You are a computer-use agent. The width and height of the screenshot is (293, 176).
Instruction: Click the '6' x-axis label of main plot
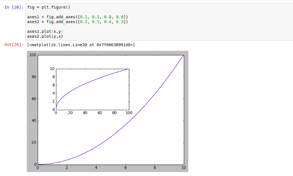point(125,168)
